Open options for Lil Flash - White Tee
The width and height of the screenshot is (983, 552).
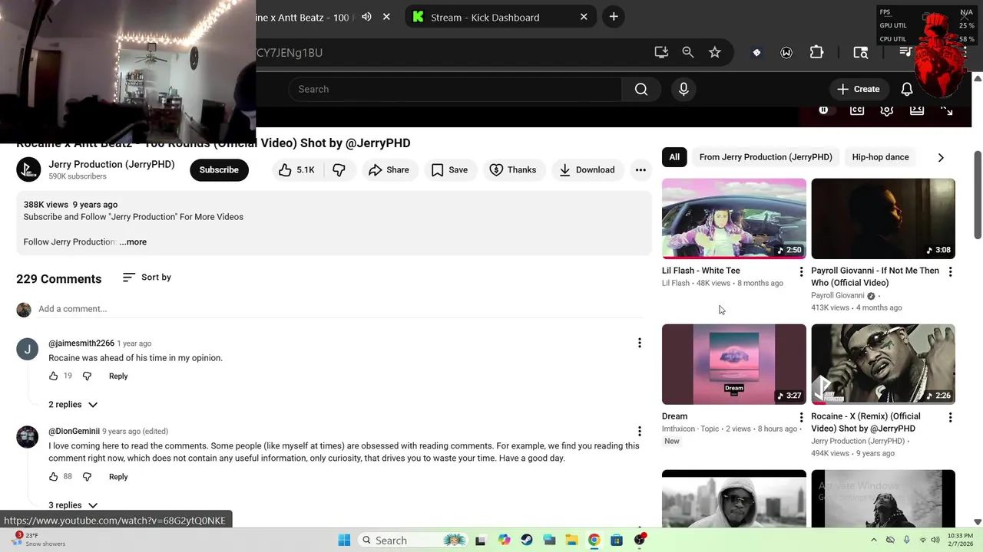pyautogui.click(x=801, y=272)
